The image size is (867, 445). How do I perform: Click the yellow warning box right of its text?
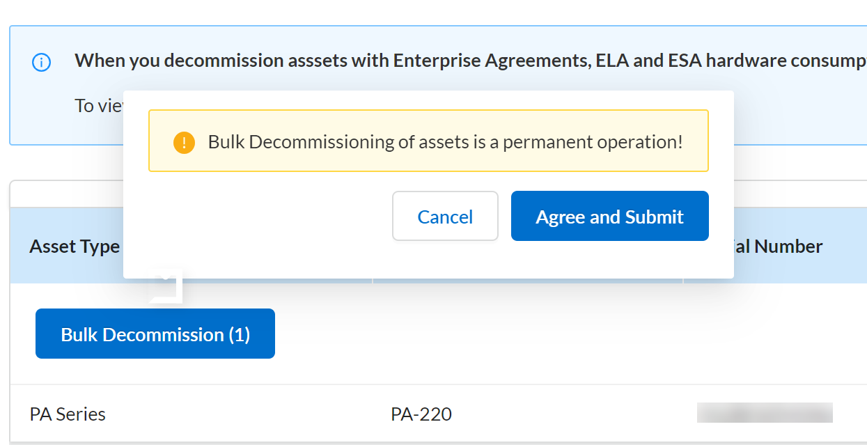point(695,141)
